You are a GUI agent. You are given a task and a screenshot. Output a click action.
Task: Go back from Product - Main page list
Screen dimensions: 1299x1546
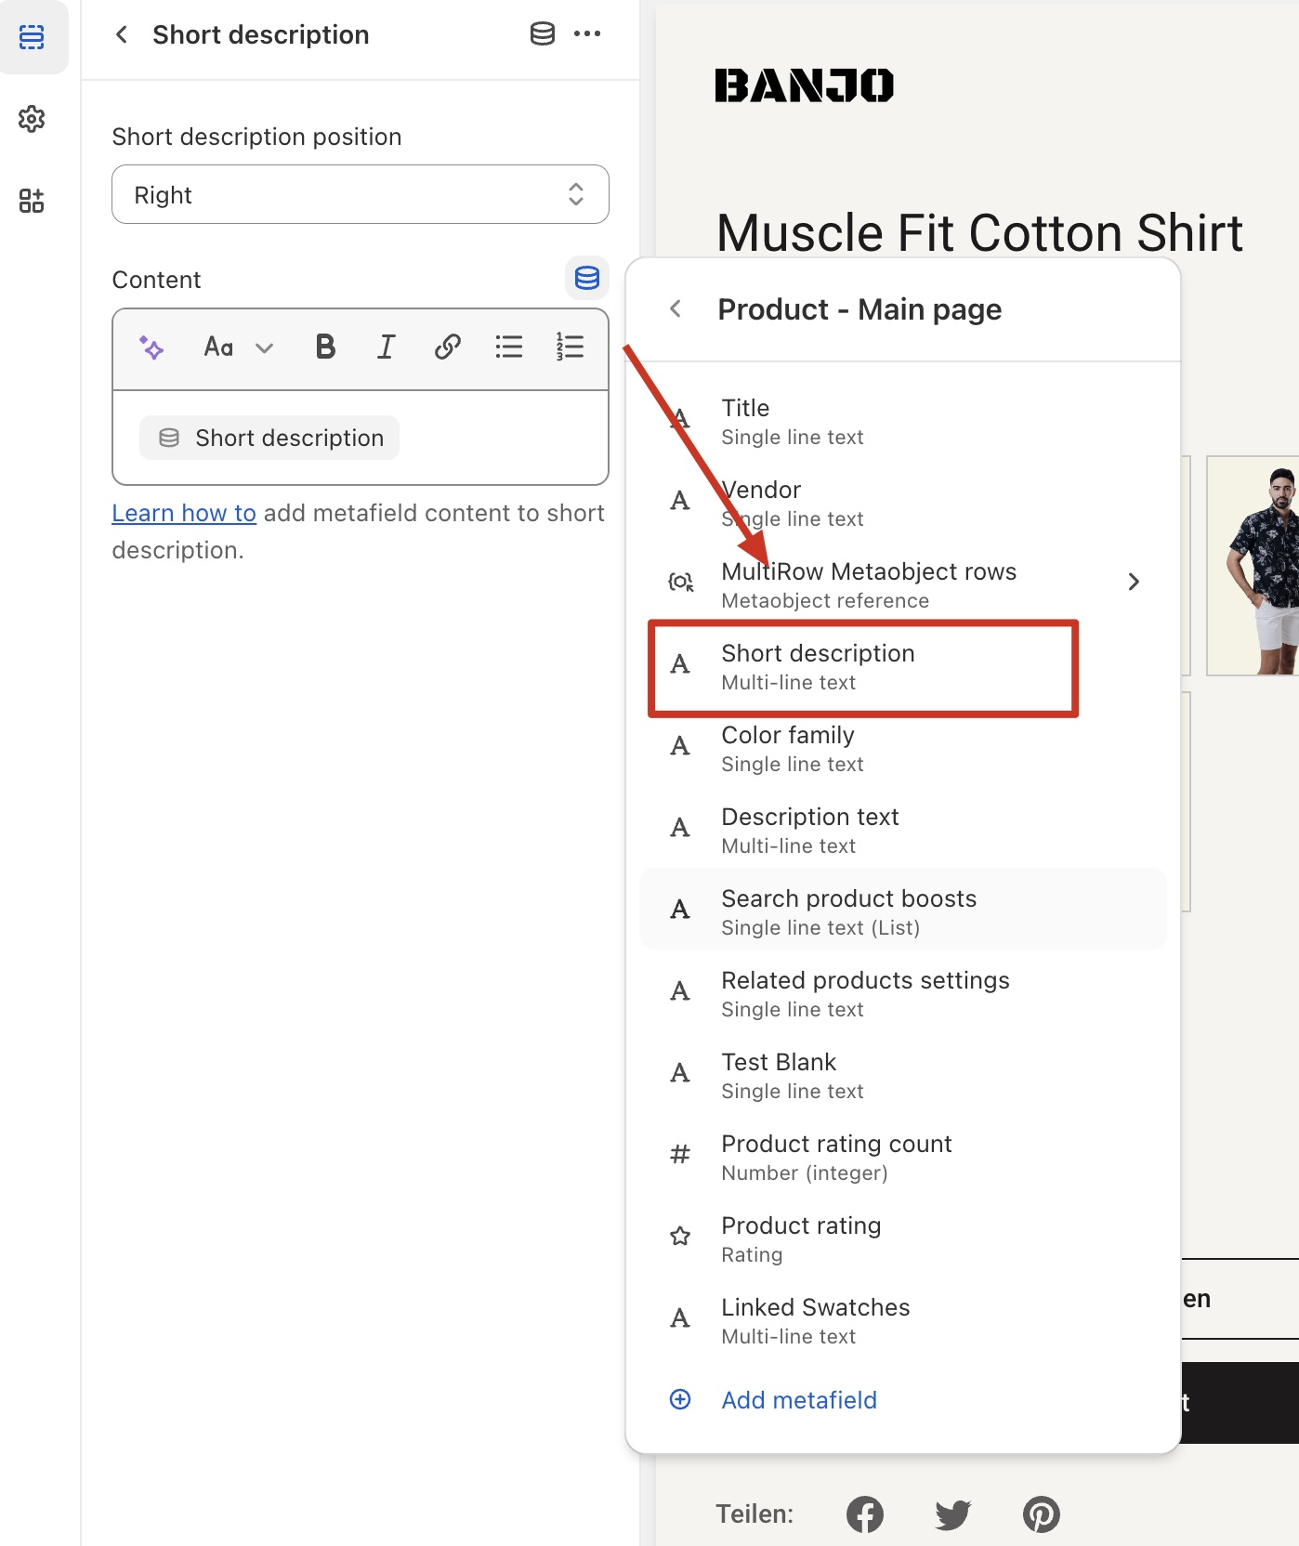click(676, 309)
